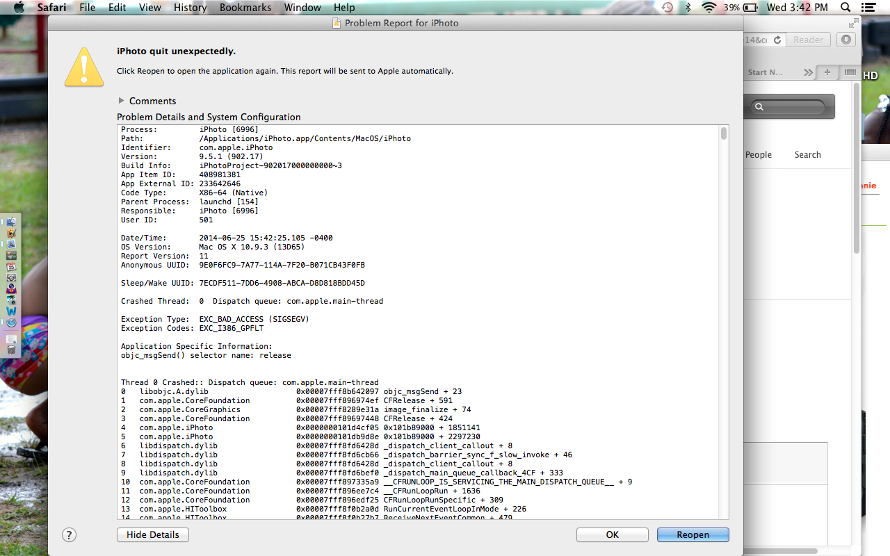Open the Window menu
This screenshot has height=556, width=890.
(303, 8)
